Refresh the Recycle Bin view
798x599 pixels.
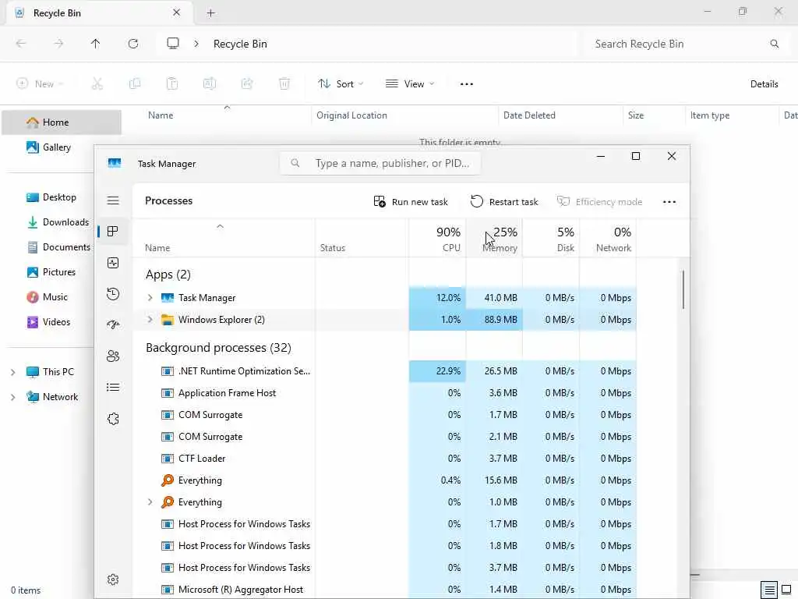click(133, 44)
